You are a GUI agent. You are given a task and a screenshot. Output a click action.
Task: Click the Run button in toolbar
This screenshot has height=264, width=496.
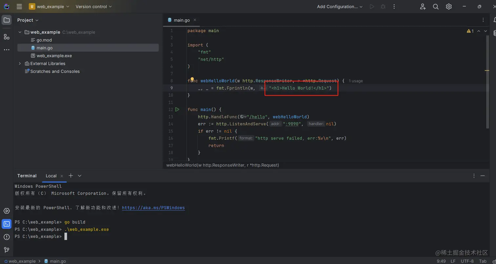(372, 7)
